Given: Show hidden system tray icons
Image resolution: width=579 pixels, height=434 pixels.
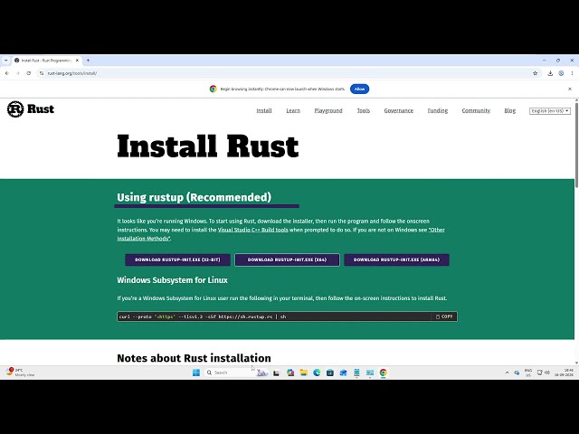Looking at the screenshot, I should point(507,373).
